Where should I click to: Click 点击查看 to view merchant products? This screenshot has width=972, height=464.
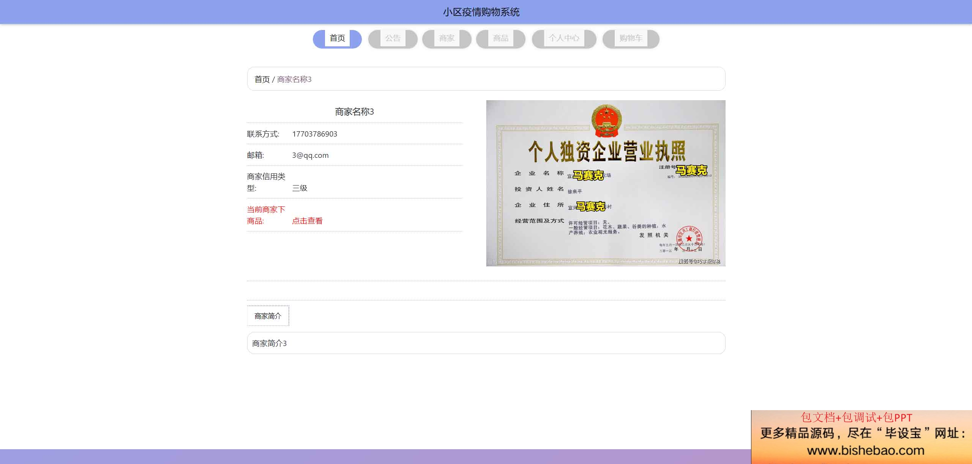point(307,221)
